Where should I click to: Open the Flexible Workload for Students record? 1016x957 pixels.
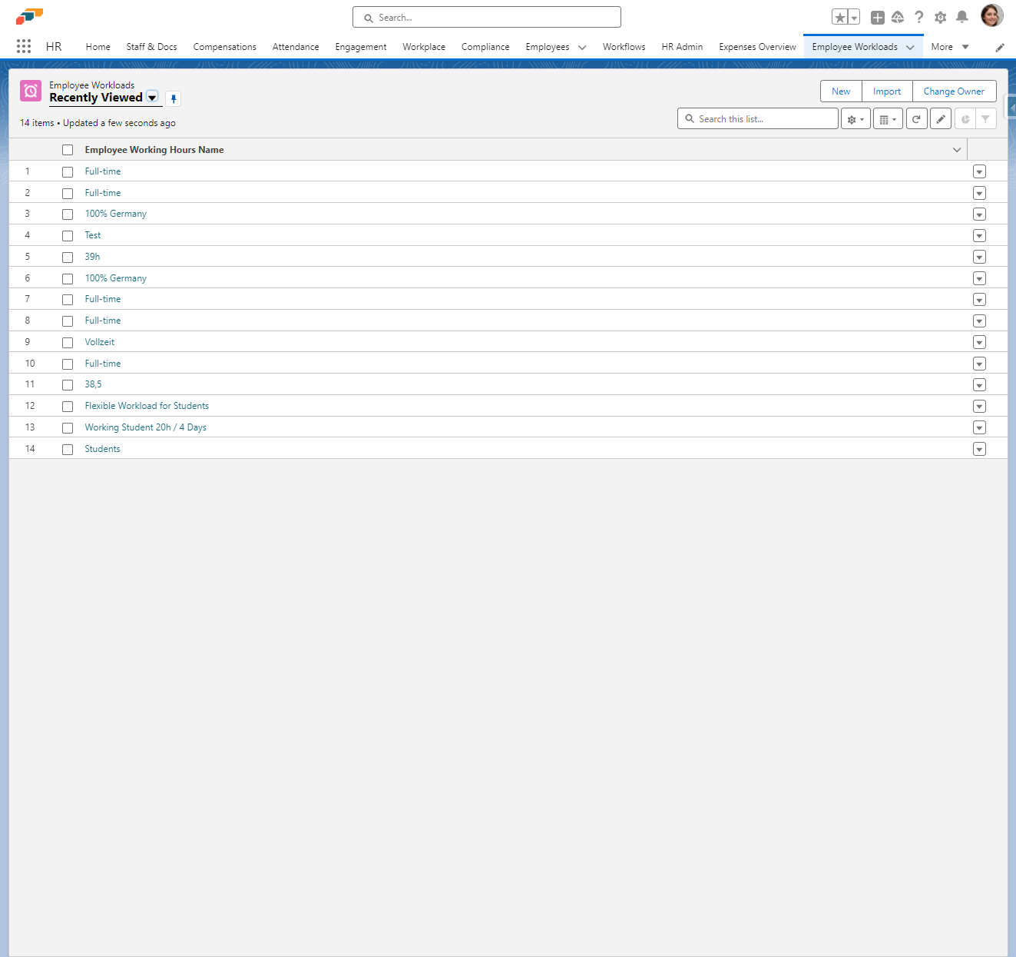click(x=147, y=405)
